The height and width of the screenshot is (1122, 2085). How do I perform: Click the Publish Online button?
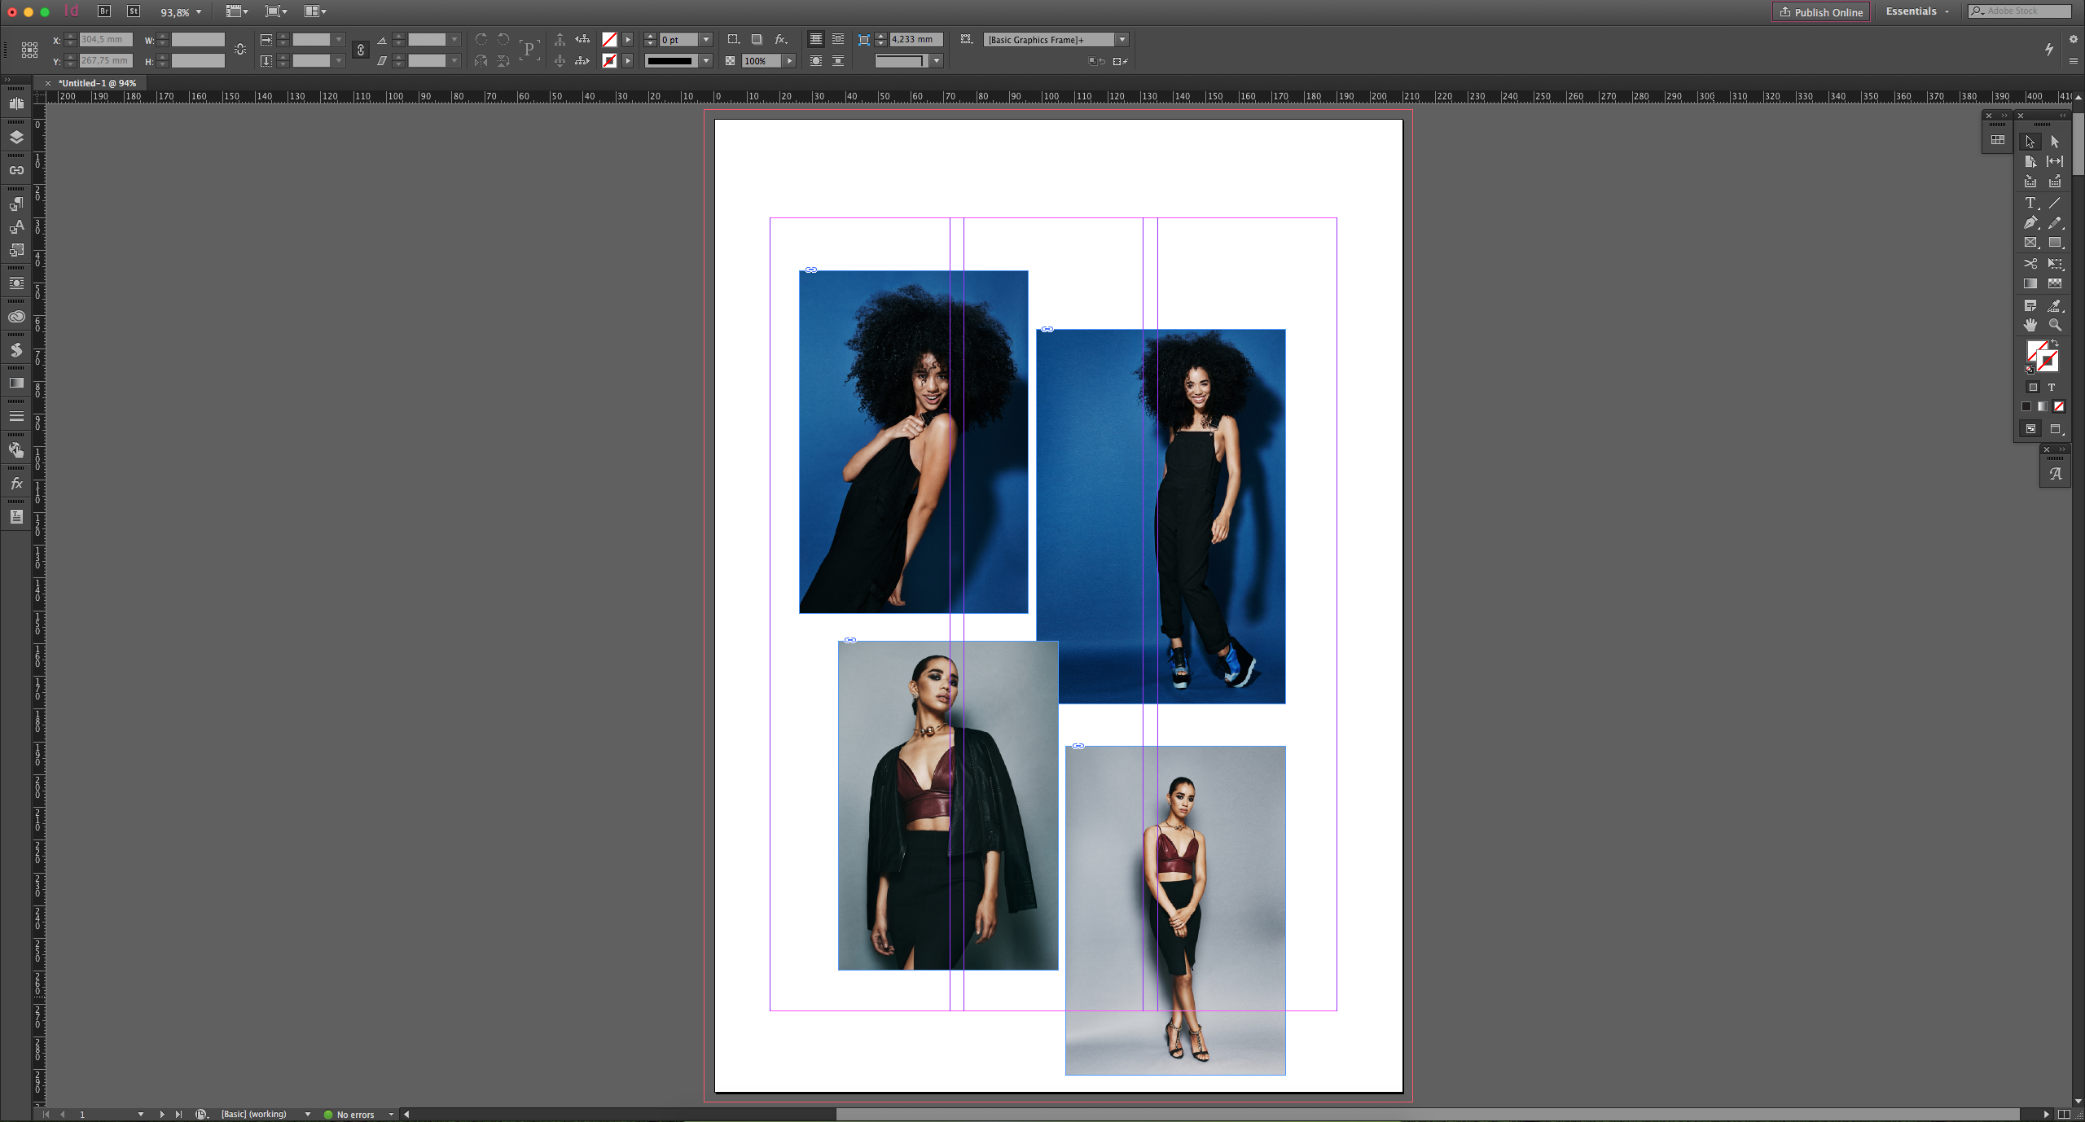tap(1821, 12)
